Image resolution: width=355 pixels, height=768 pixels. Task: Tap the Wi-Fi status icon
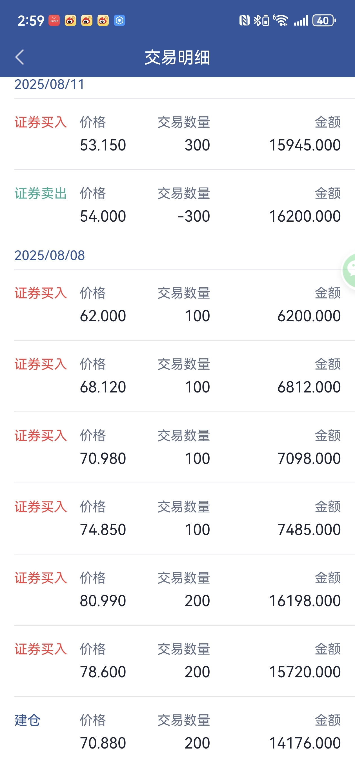coord(281,21)
